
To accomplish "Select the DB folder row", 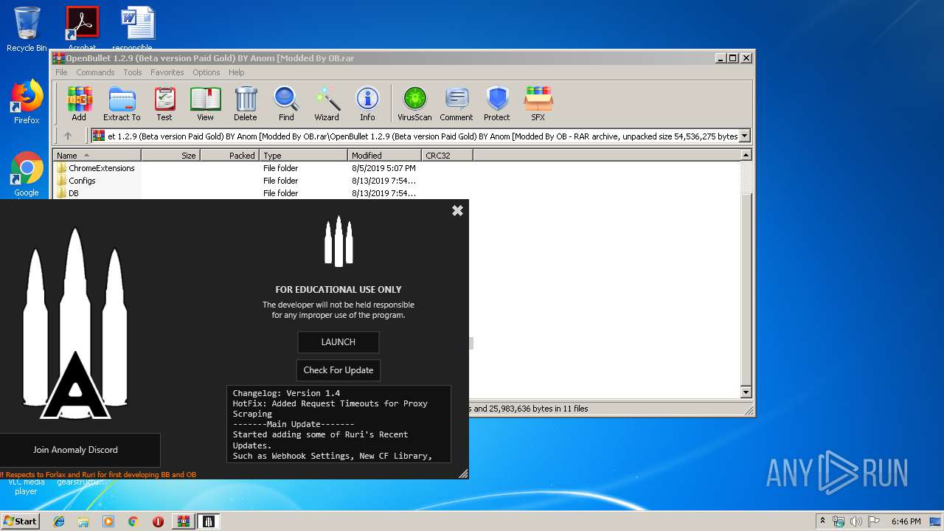I will (x=67, y=193).
